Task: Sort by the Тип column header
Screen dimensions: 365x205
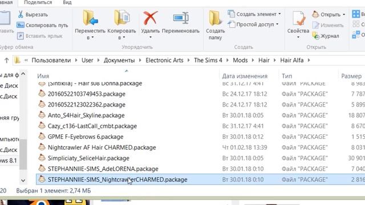Action: coord(287,76)
